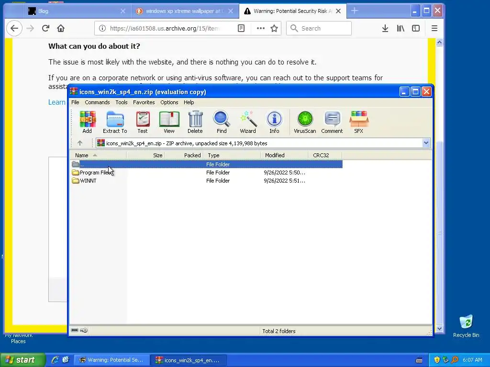Image resolution: width=490 pixels, height=367 pixels.
Task: Close the Warning: Potential Security Risk tab
Action: tap(338, 11)
